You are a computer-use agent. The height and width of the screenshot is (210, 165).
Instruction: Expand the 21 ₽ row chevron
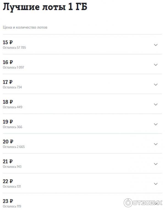click(x=156, y=164)
